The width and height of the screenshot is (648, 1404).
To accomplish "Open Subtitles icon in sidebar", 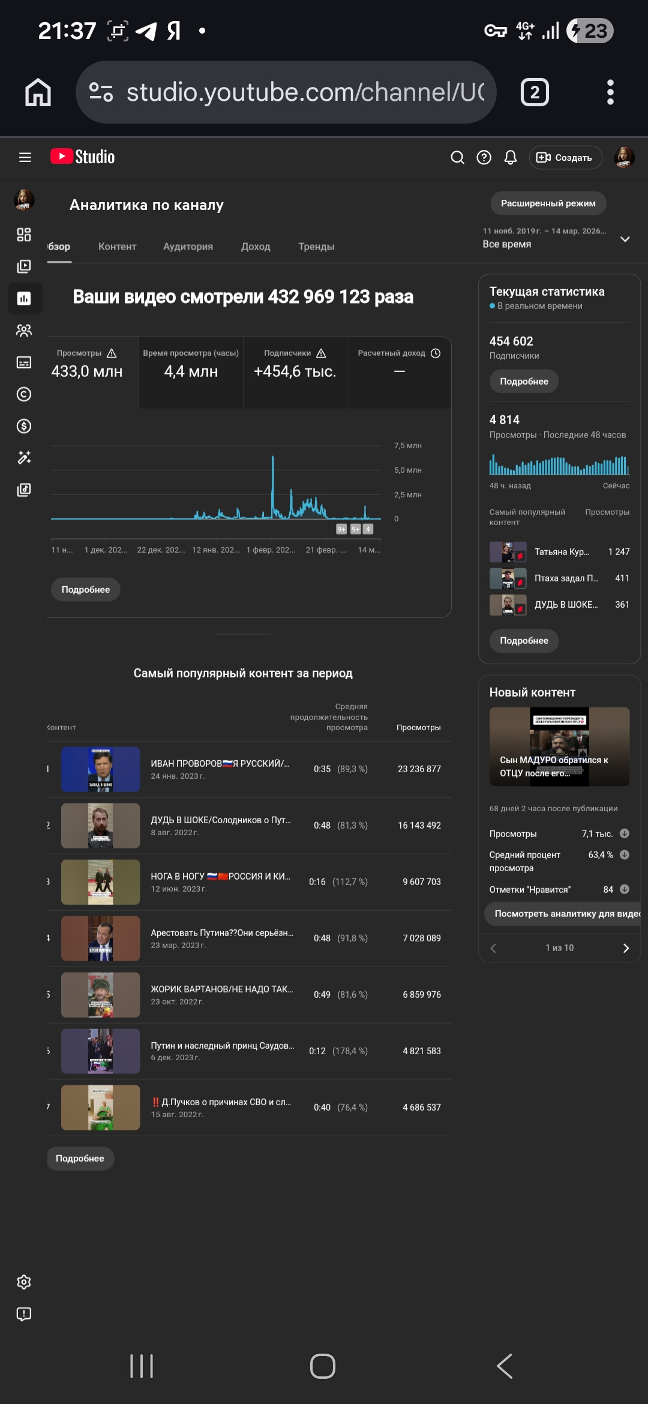I will pyautogui.click(x=24, y=362).
